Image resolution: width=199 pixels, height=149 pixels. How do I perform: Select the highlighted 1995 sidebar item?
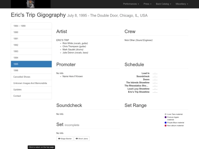pyautogui.click(x=31, y=64)
